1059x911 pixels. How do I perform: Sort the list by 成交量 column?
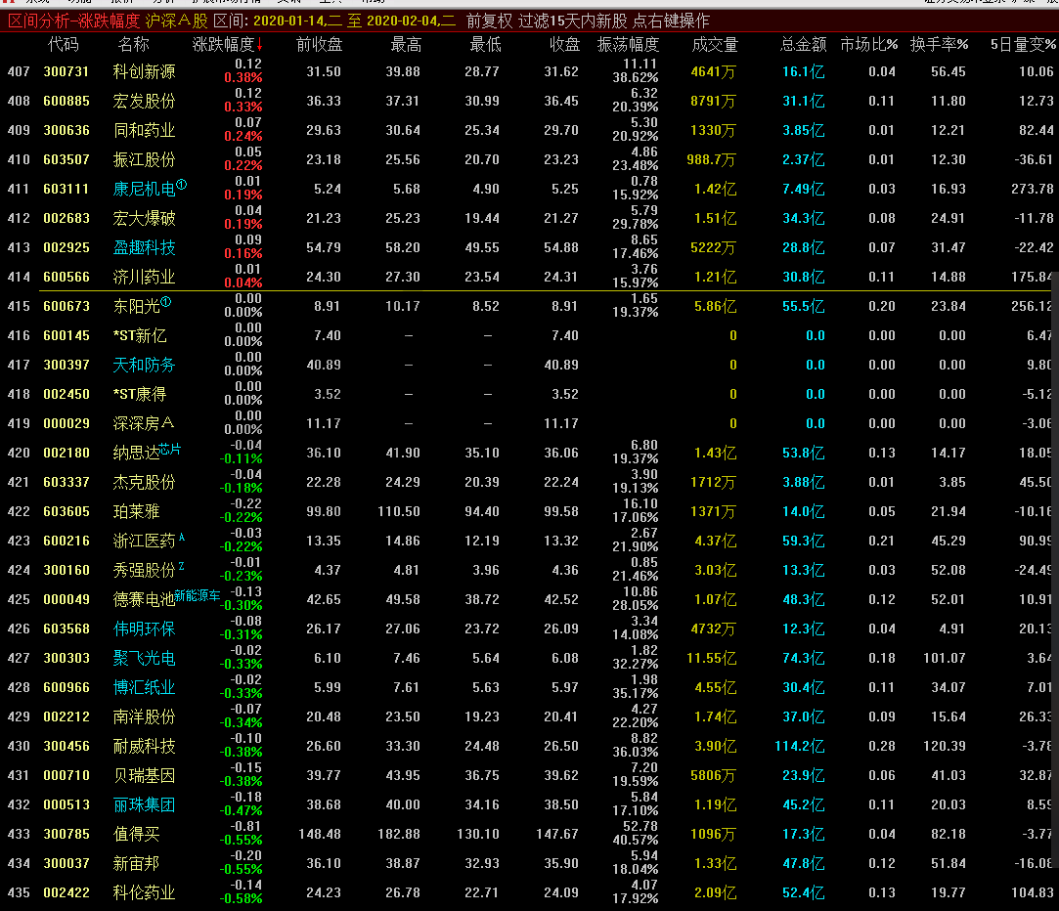(x=715, y=45)
